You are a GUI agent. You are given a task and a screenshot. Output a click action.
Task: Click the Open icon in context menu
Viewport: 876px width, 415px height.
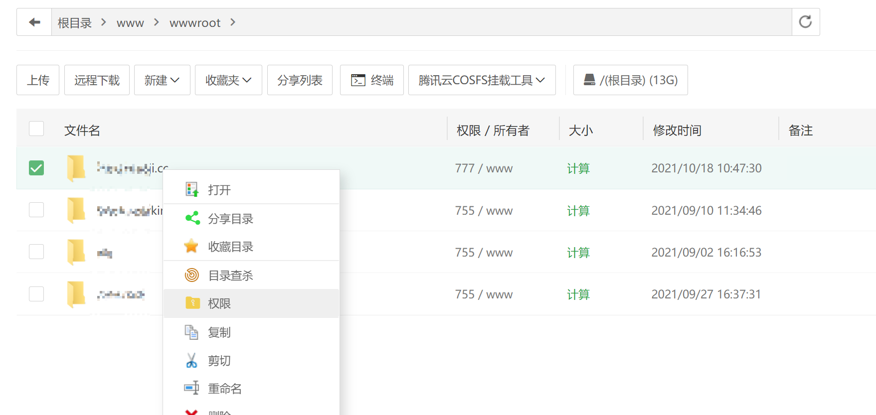(x=192, y=189)
